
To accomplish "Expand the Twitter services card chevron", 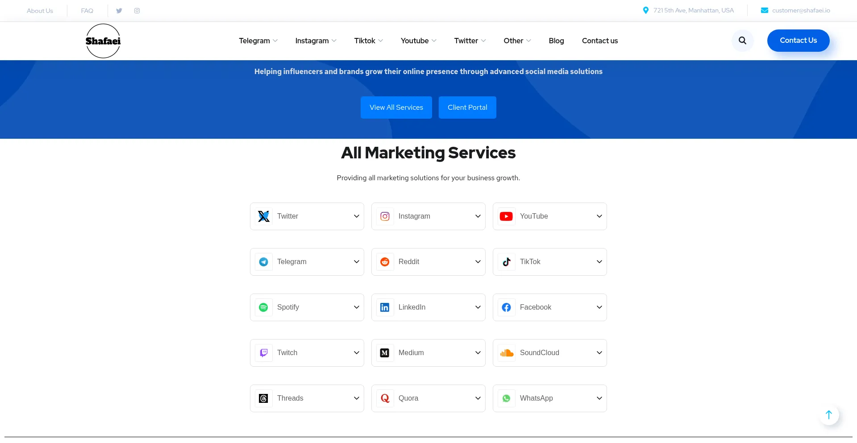I will (357, 216).
